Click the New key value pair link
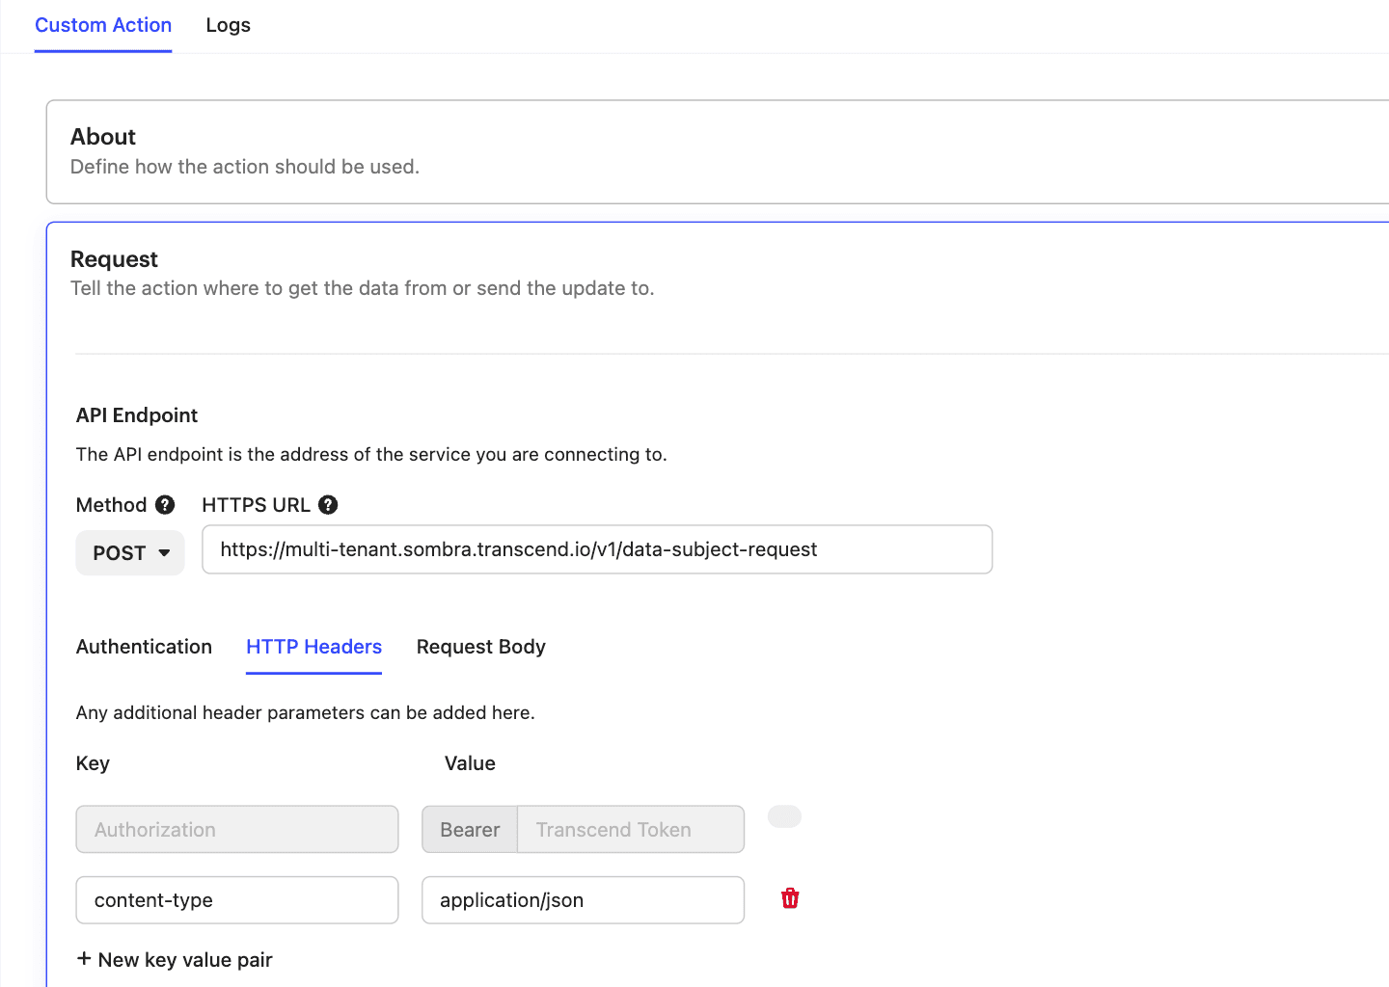The height and width of the screenshot is (987, 1389). (x=175, y=959)
